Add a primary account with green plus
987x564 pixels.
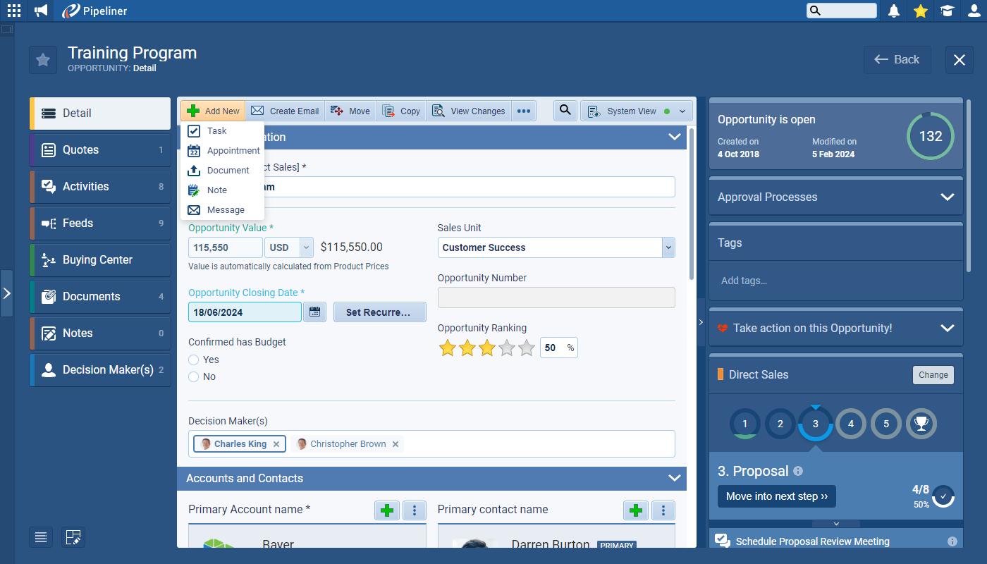[x=386, y=510]
